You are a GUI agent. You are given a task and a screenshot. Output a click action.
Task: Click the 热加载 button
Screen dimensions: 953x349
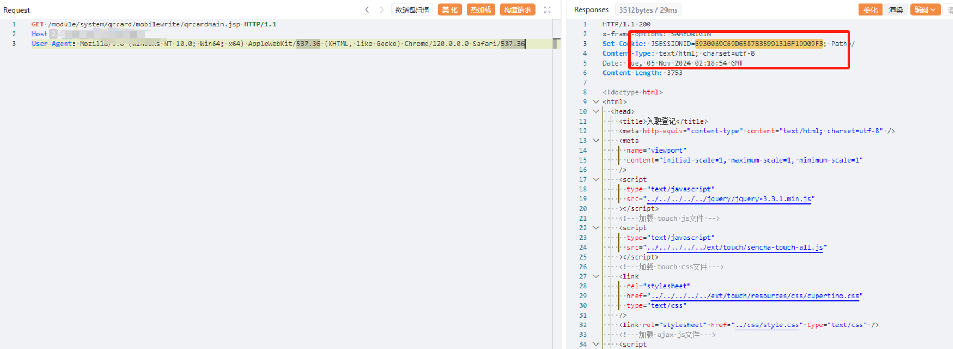click(480, 10)
